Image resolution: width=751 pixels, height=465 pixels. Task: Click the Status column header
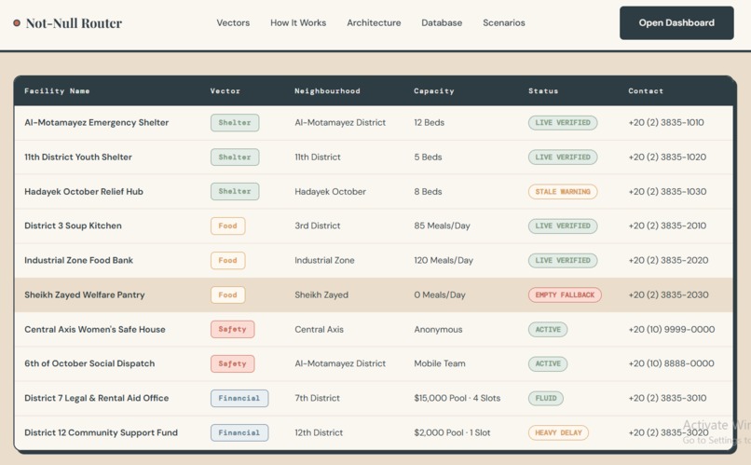tap(543, 91)
